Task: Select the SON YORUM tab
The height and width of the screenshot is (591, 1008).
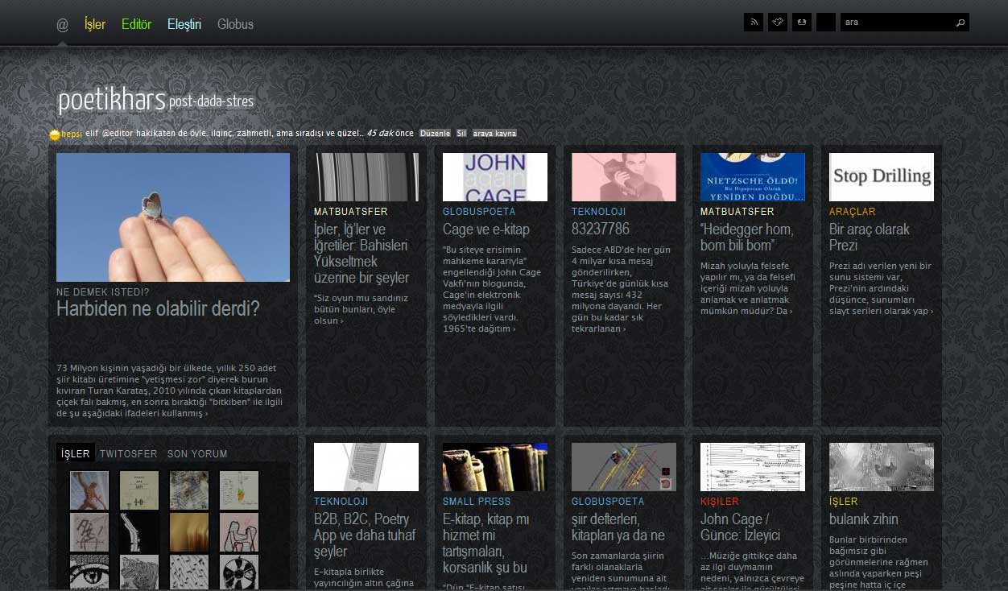Action: tap(197, 453)
